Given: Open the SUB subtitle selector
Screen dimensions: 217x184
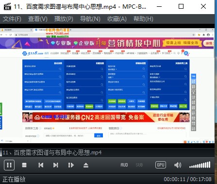Looking at the screenshot, I should [x=139, y=165].
